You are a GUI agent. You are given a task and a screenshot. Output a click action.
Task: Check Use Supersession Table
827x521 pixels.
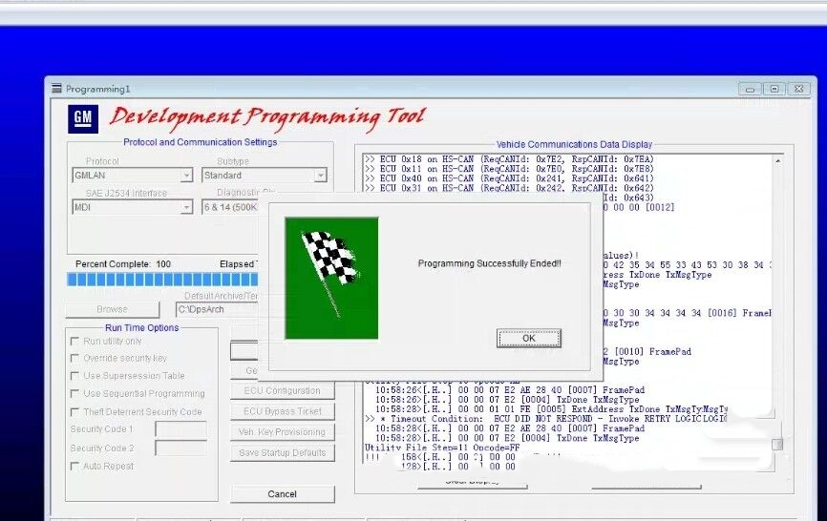[x=74, y=376]
